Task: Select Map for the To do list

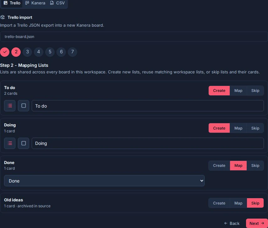Action: coord(238,91)
